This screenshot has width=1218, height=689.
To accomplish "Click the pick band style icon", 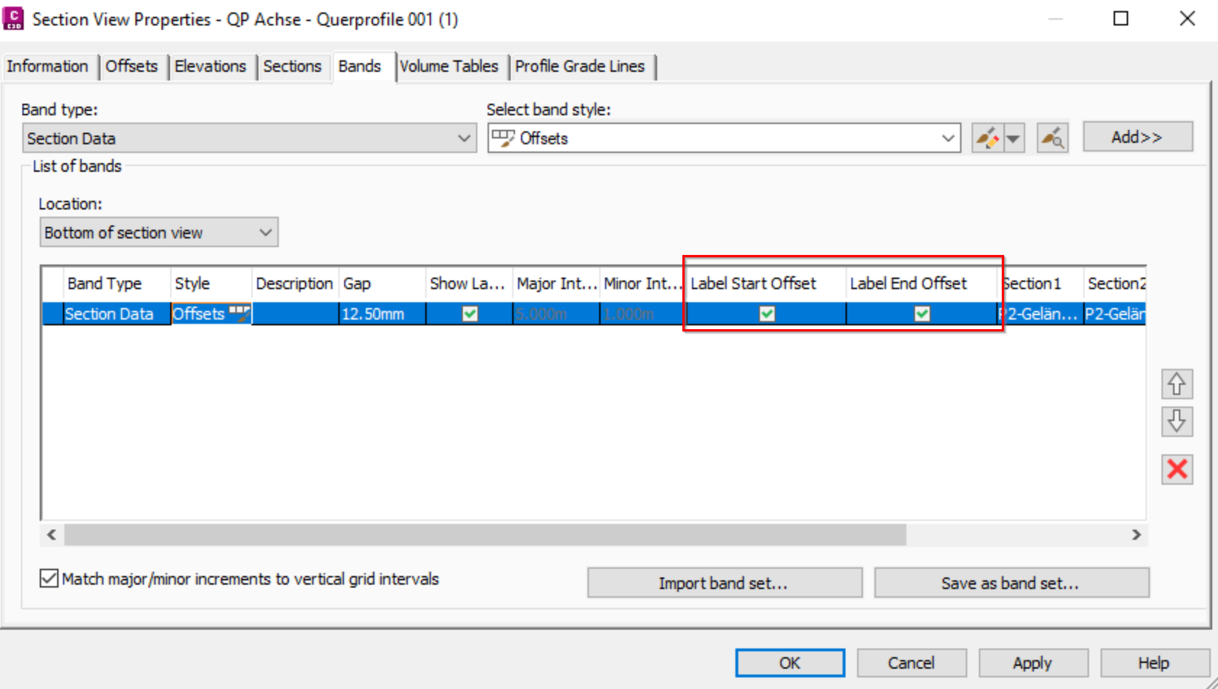I will coord(1052,138).
